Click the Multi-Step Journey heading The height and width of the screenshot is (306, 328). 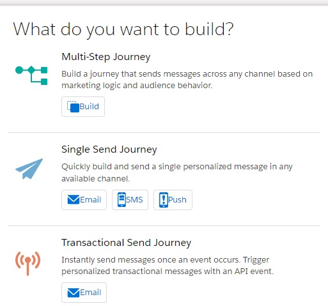106,57
